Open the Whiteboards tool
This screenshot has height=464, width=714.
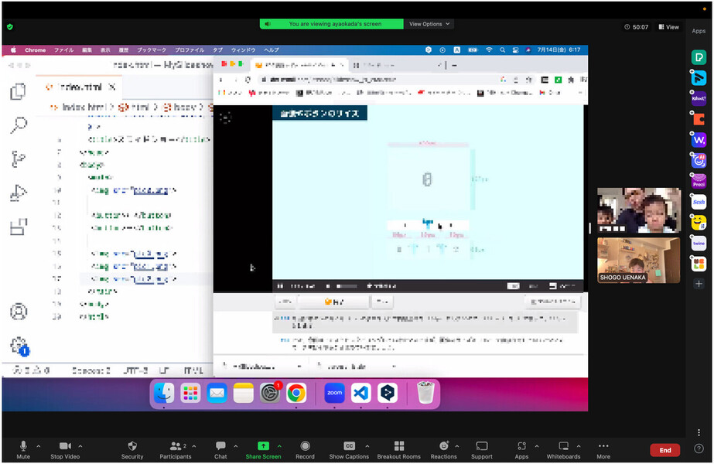point(563,446)
